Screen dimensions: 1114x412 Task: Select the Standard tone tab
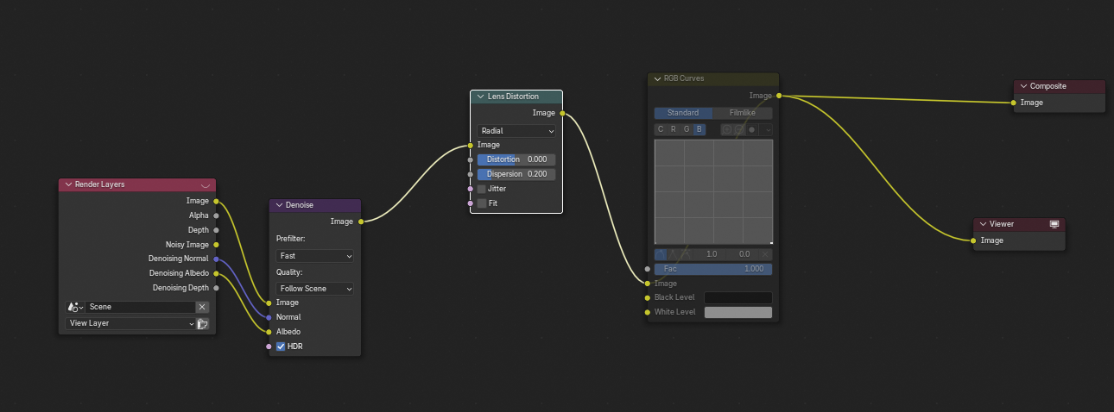coord(683,113)
